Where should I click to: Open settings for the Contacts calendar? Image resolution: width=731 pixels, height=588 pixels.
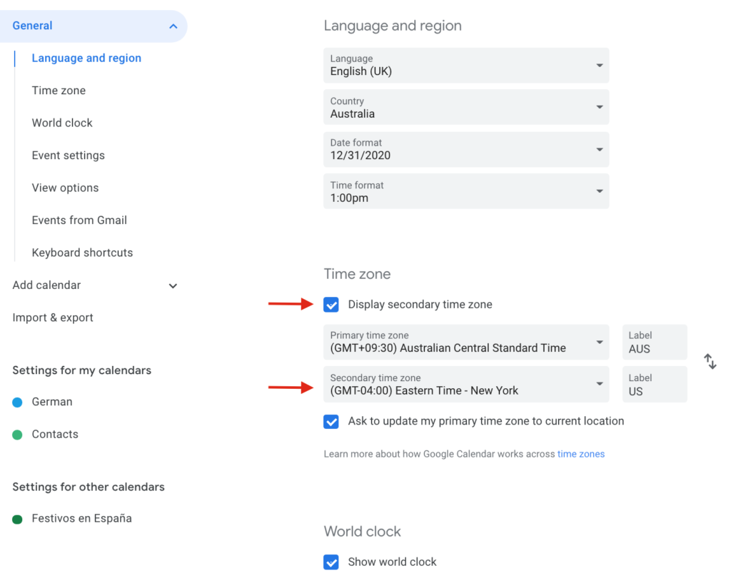(55, 435)
